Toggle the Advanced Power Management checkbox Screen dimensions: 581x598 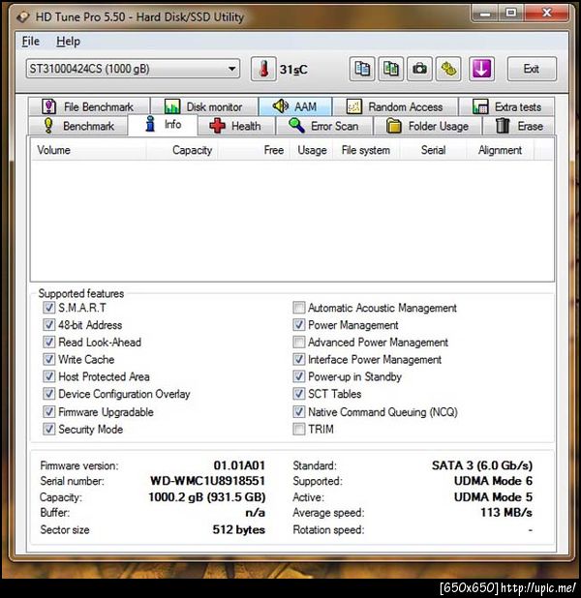point(299,343)
